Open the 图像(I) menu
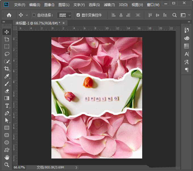The image size is (193, 171). [x=49, y=5]
